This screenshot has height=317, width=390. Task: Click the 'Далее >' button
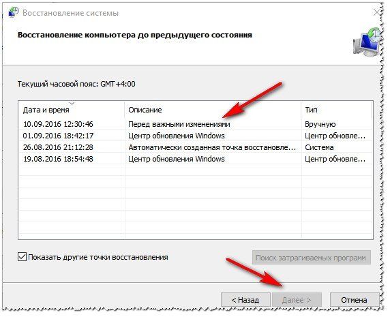coord(297,300)
